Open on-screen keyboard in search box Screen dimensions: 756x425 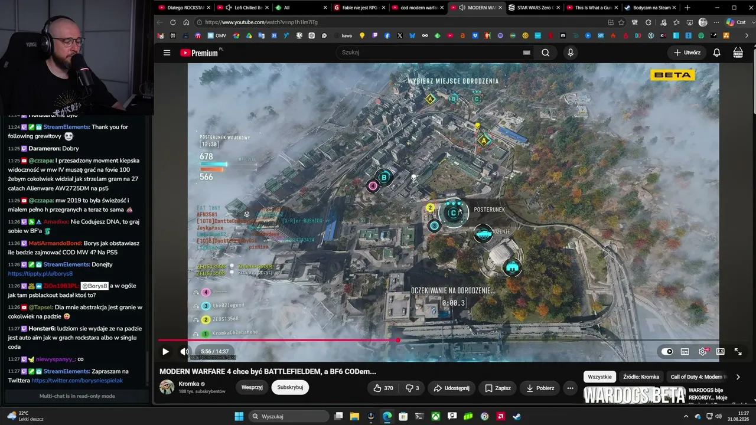[526, 53]
